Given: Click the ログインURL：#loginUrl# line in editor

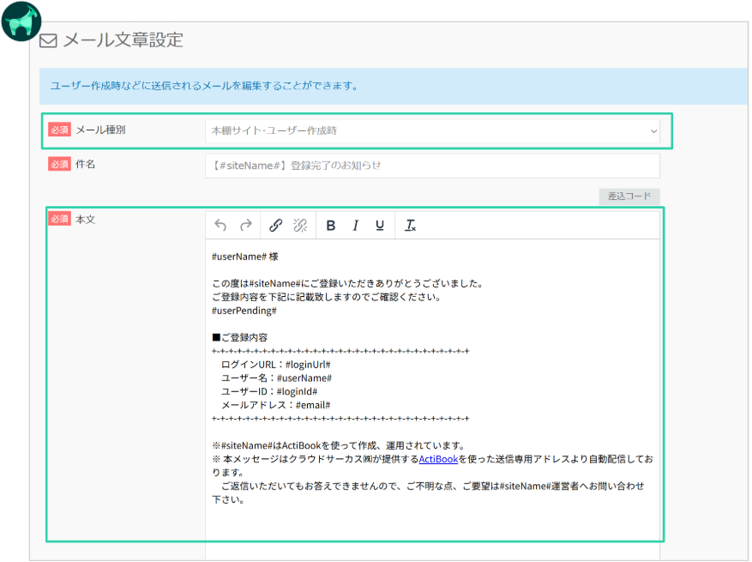Looking at the screenshot, I should point(275,365).
